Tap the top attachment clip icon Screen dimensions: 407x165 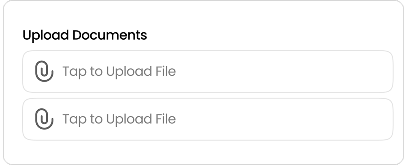[x=44, y=72]
